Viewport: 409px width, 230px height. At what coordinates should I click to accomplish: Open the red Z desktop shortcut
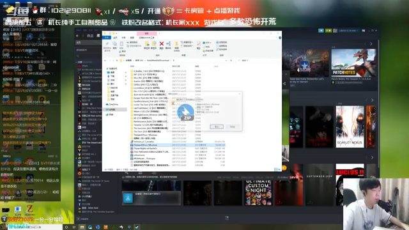[x=30, y=210]
